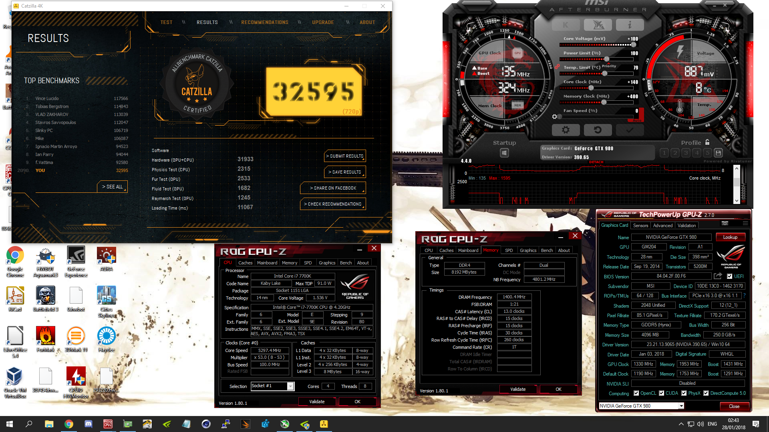Open Afterburner information (i) button

[630, 25]
